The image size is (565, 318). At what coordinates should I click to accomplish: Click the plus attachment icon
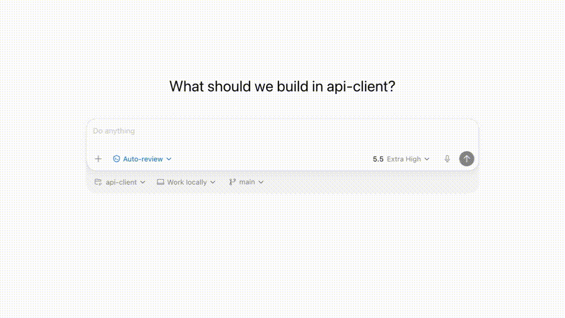coord(98,158)
